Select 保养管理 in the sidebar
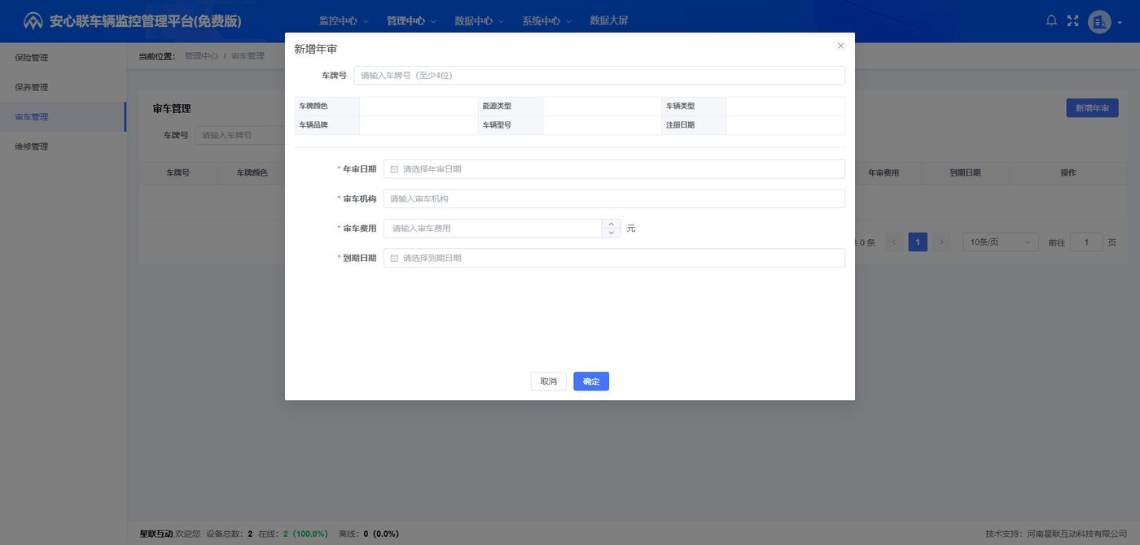The height and width of the screenshot is (545, 1140). pos(63,87)
